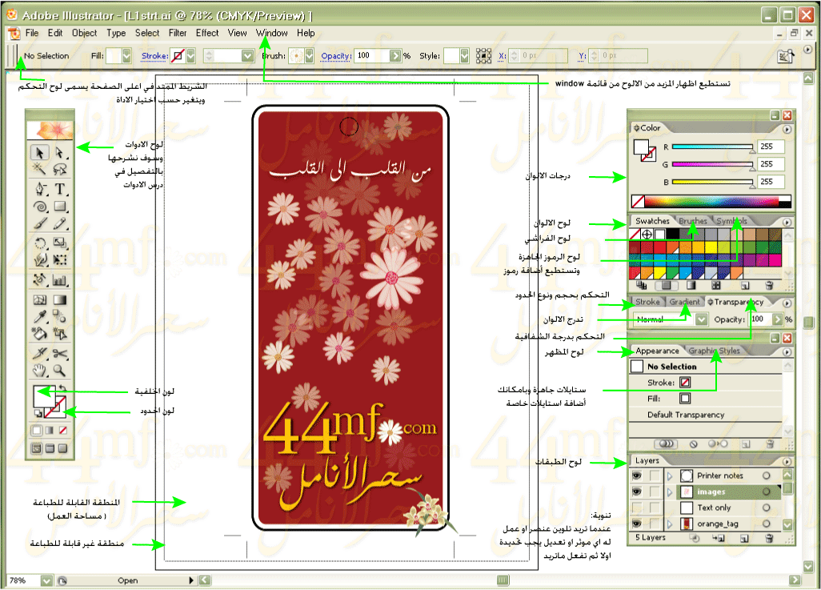
Task: Select the Scale tool
Action: coord(60,243)
